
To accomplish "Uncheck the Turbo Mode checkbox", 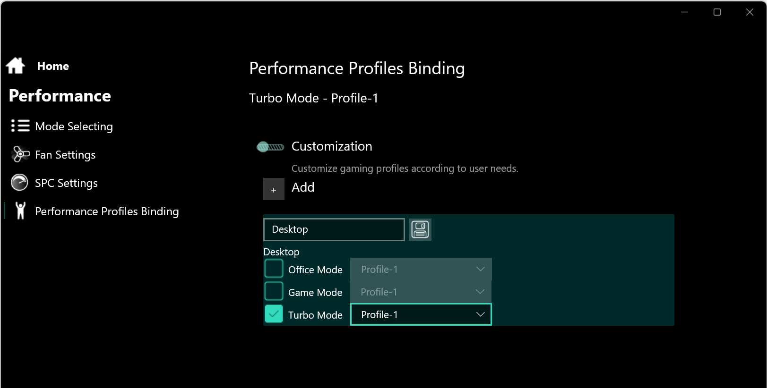I will tap(274, 314).
